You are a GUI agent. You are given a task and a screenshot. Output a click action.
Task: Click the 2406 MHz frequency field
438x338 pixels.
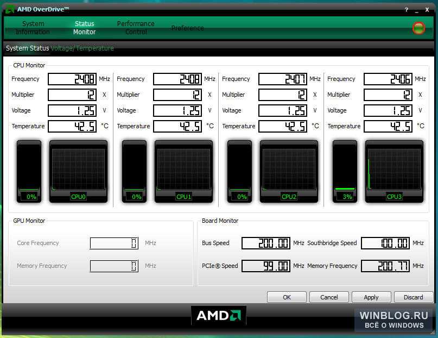coord(388,79)
